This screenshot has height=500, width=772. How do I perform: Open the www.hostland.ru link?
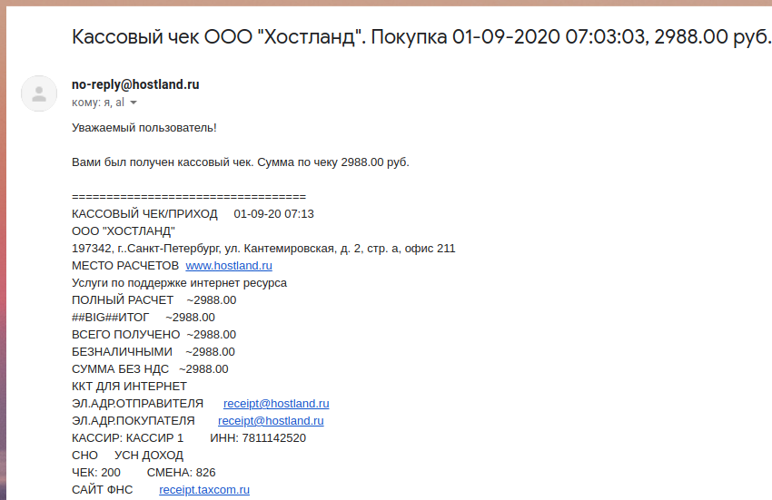tap(229, 266)
